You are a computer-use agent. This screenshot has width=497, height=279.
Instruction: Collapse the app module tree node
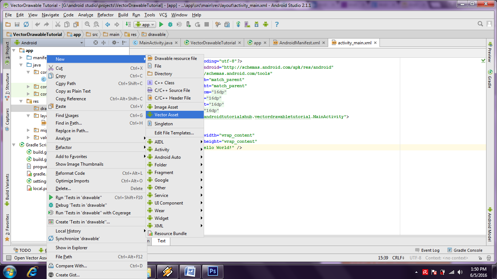(14, 50)
